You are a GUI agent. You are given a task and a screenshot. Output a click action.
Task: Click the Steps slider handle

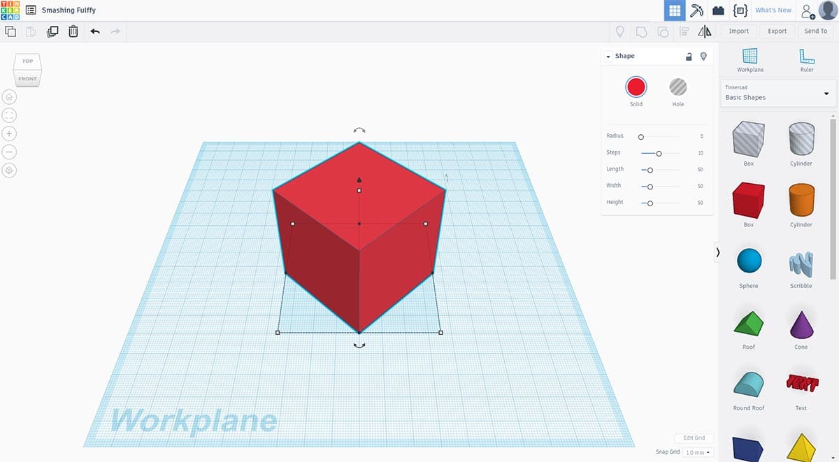(x=659, y=153)
